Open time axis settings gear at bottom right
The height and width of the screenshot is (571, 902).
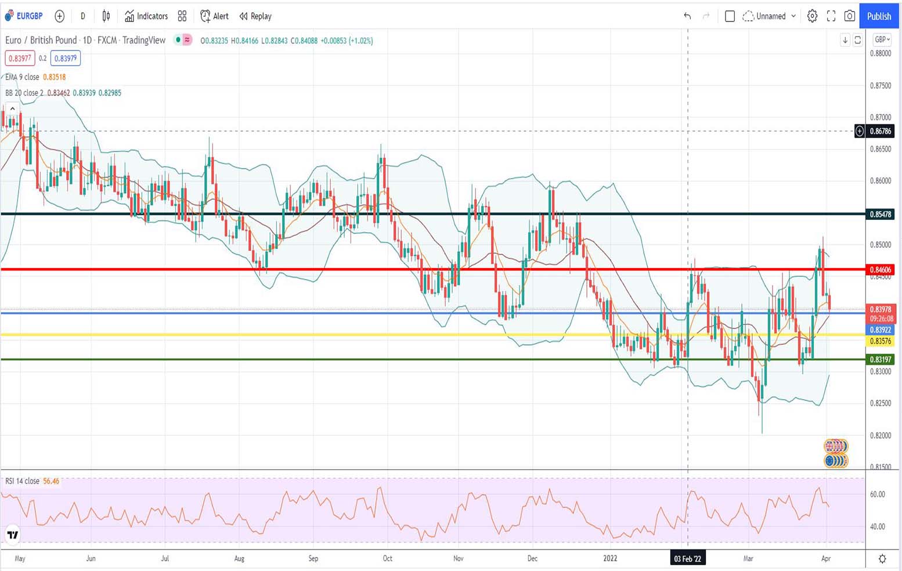tap(882, 559)
